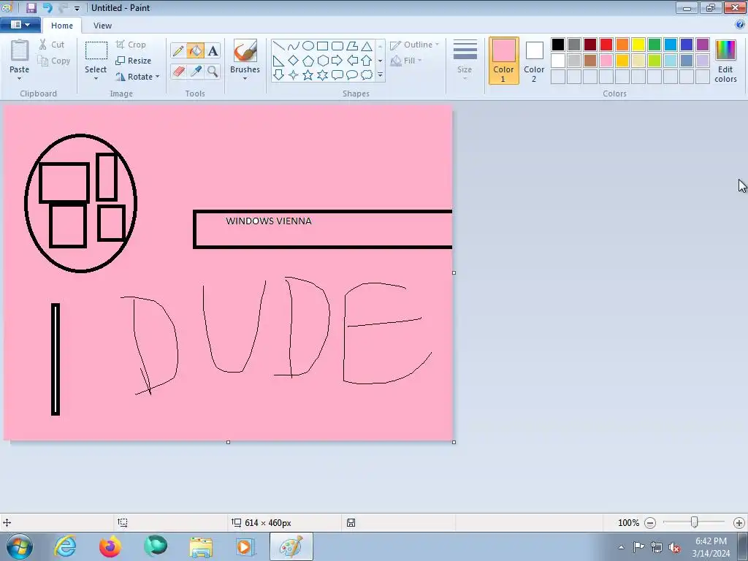
Task: Pick the yellow color swatch
Action: pyautogui.click(x=638, y=45)
